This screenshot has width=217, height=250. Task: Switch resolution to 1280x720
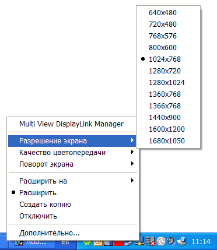tap(168, 71)
